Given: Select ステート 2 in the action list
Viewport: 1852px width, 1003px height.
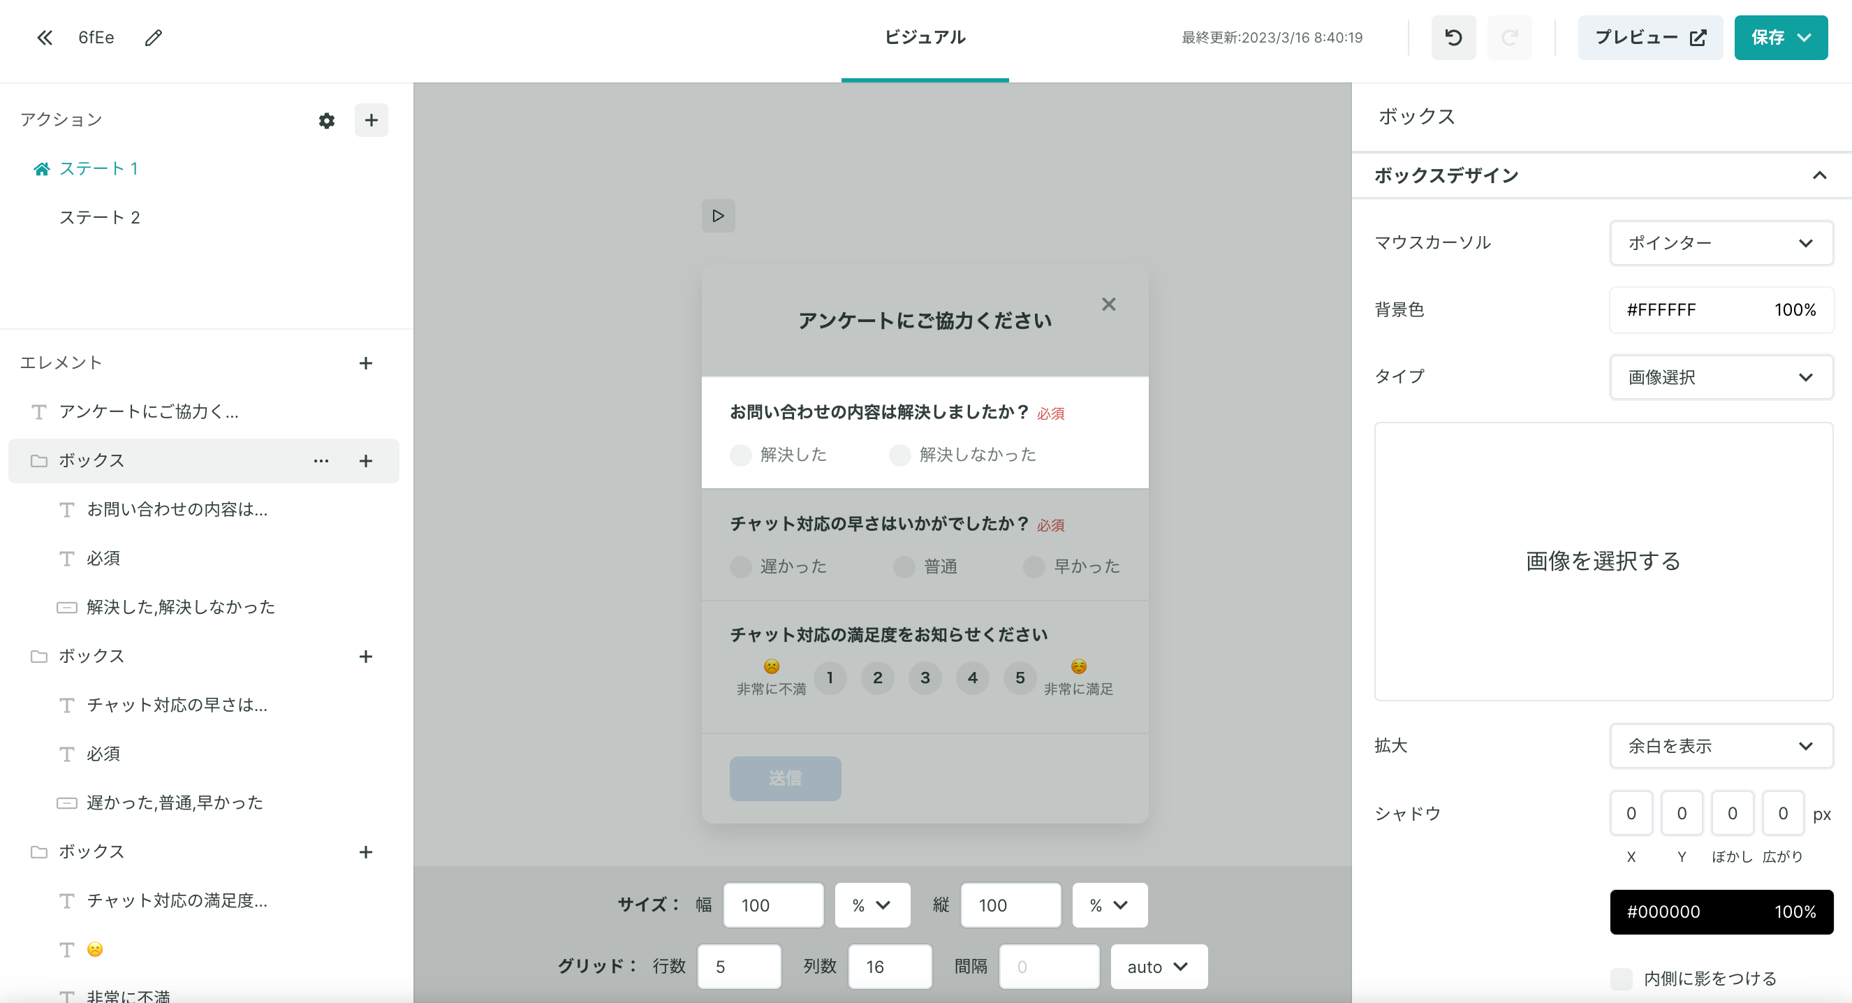Looking at the screenshot, I should pyautogui.click(x=99, y=218).
